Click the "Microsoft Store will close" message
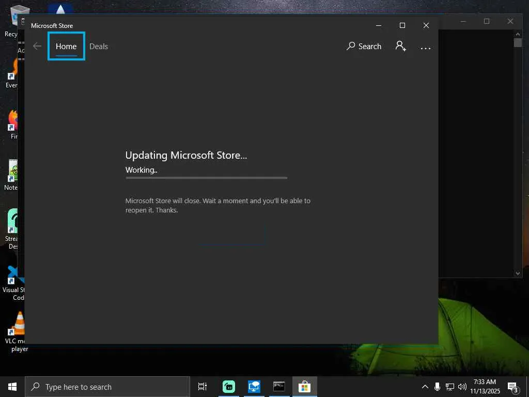This screenshot has width=529, height=397. pyautogui.click(x=218, y=205)
